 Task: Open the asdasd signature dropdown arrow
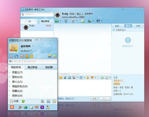[31, 51]
